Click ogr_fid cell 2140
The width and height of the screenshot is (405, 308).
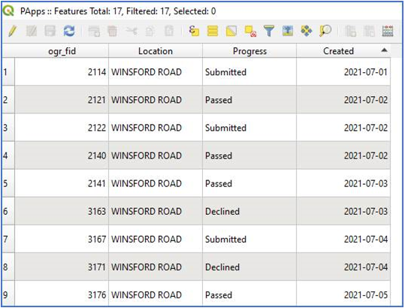coord(62,156)
